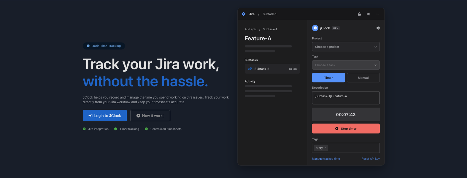The height and width of the screenshot is (178, 467).
Task: Click the jClock clock logo
Action: (315, 28)
